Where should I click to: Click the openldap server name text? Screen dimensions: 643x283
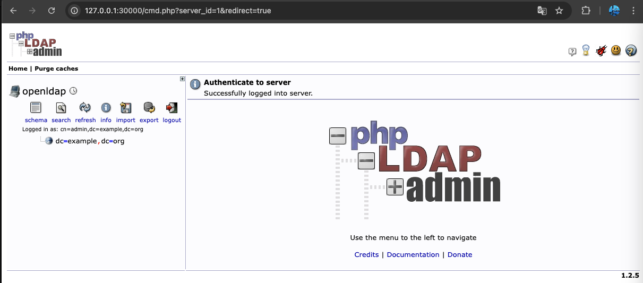point(44,91)
